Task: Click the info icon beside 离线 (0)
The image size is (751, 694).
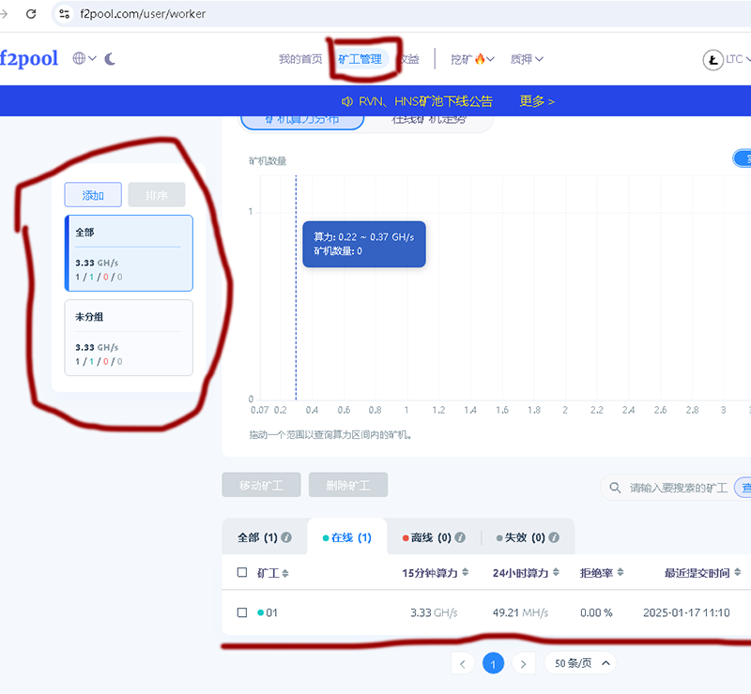Action: [460, 538]
